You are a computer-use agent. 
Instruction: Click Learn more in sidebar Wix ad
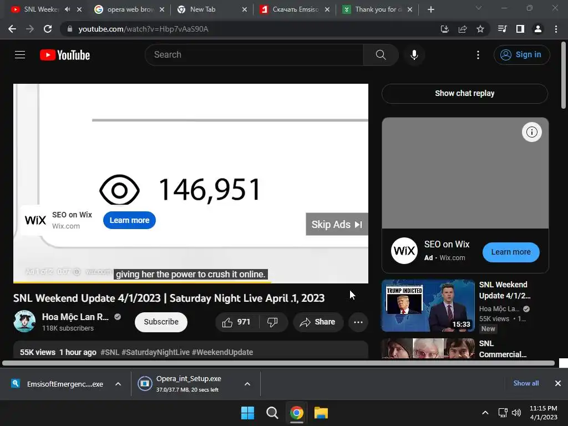(511, 252)
